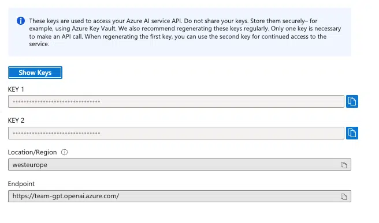Click the blue info icon in the banner
The height and width of the screenshot is (223, 379).
[x=21, y=21]
